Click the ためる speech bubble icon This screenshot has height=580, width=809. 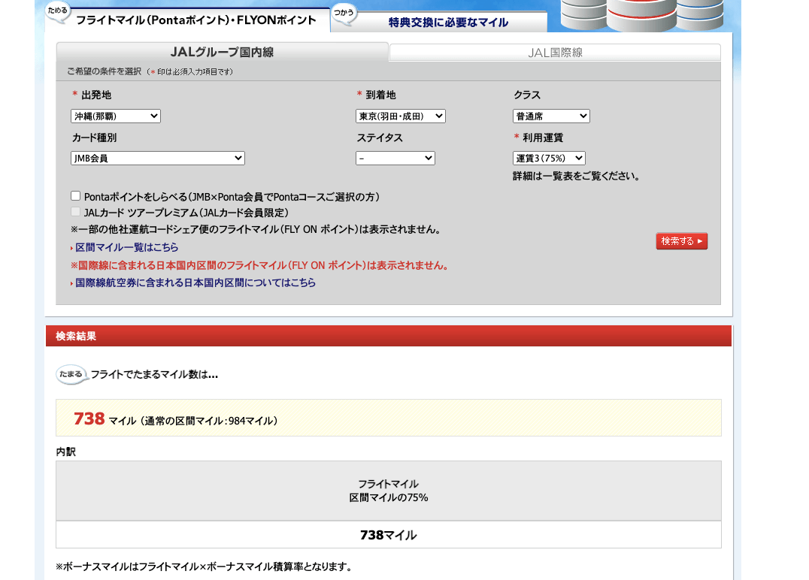58,12
